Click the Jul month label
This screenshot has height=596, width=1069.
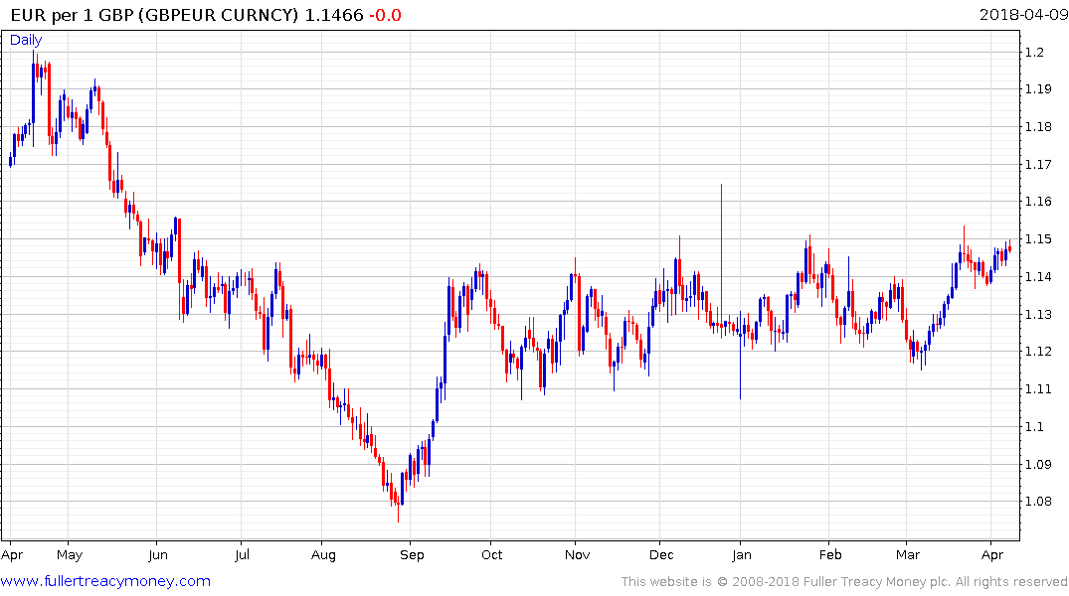pyautogui.click(x=242, y=555)
